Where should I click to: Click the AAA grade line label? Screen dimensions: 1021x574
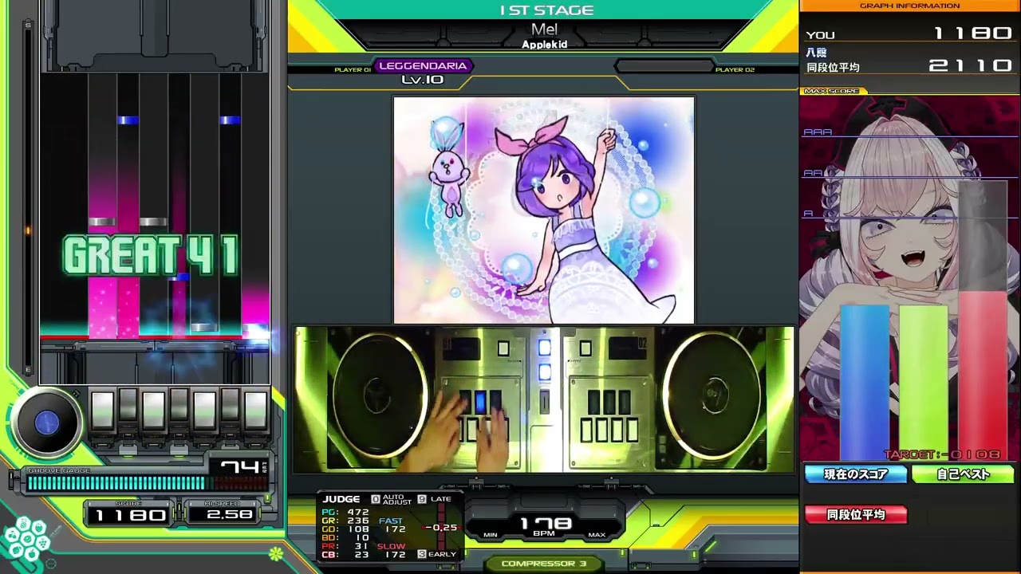pyautogui.click(x=818, y=132)
